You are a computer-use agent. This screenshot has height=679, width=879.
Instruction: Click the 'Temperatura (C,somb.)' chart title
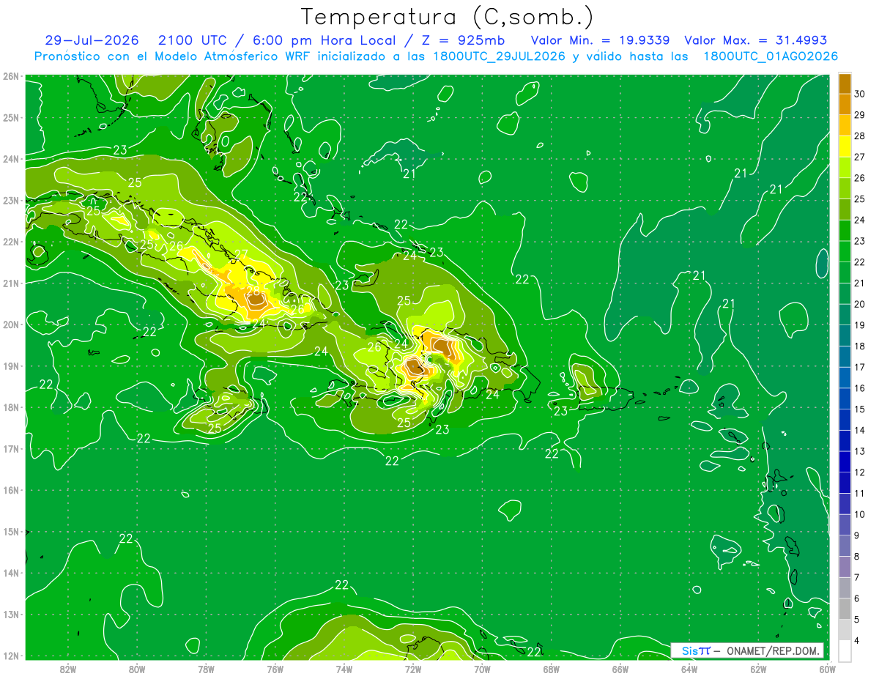click(448, 17)
